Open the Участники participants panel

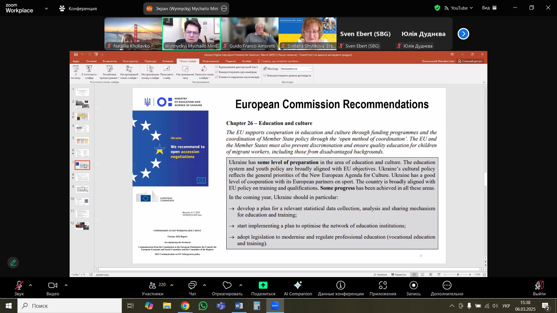[153, 286]
